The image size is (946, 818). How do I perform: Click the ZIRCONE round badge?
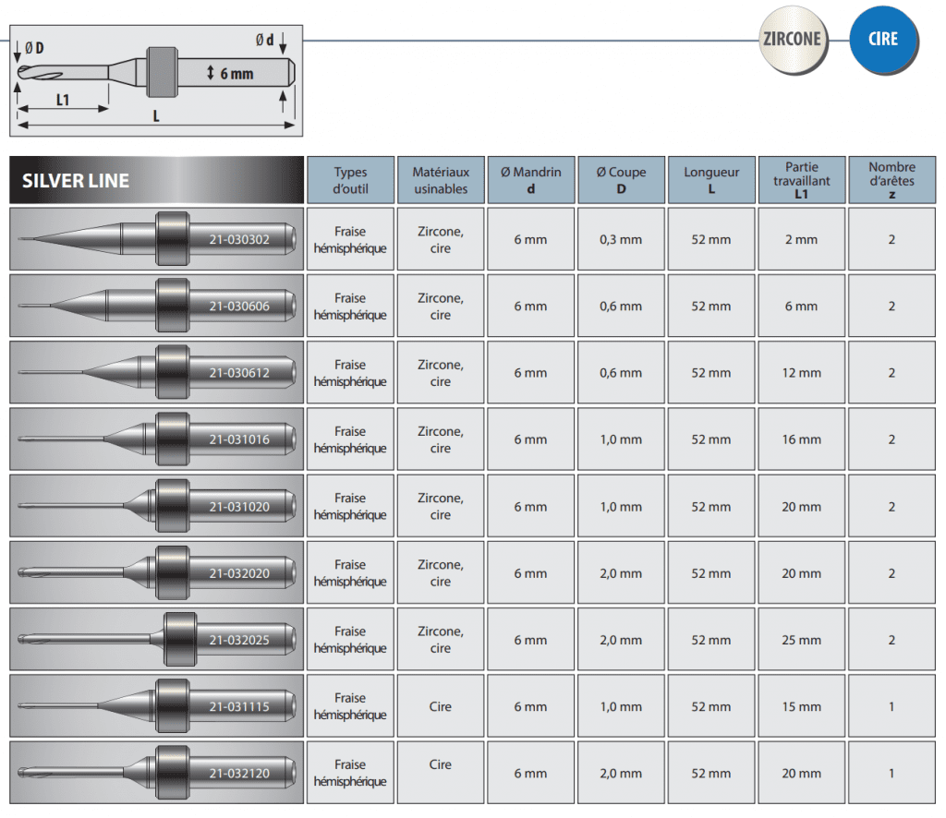[791, 41]
